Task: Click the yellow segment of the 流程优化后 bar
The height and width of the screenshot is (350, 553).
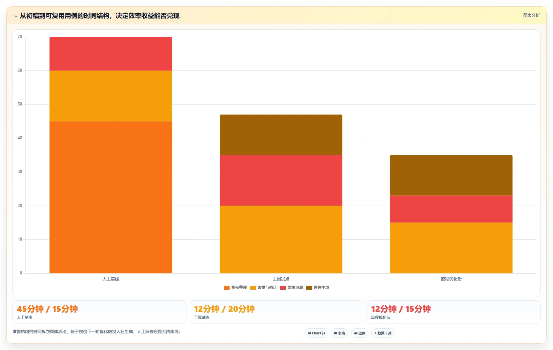Action: [451, 248]
